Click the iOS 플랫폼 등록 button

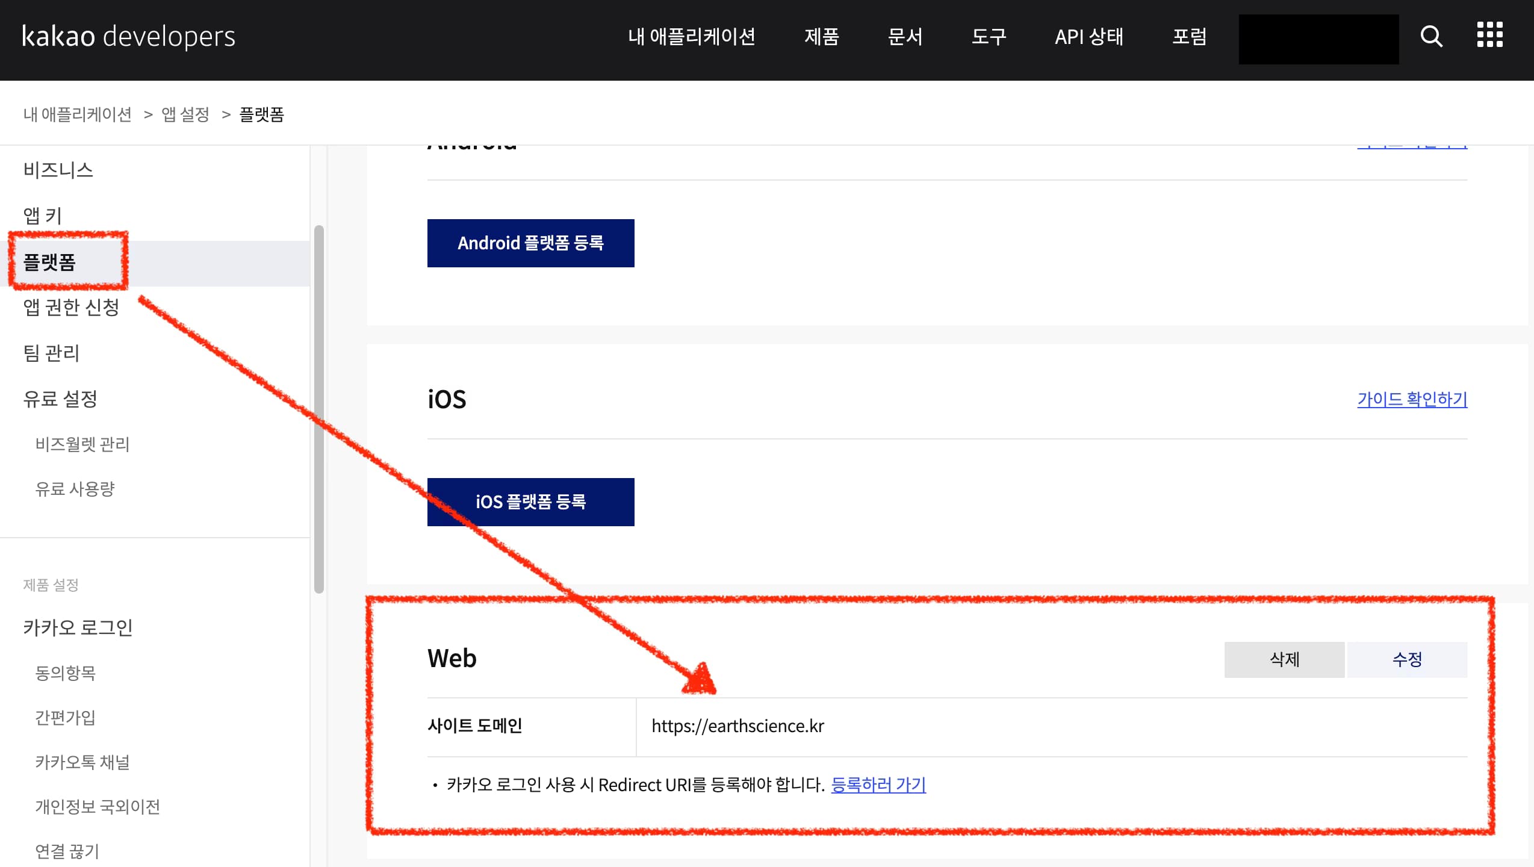coord(530,502)
